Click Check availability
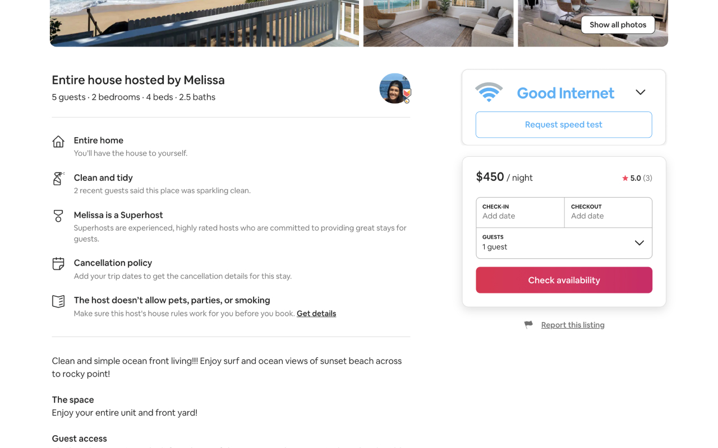This screenshot has height=448, width=718. 564,280
